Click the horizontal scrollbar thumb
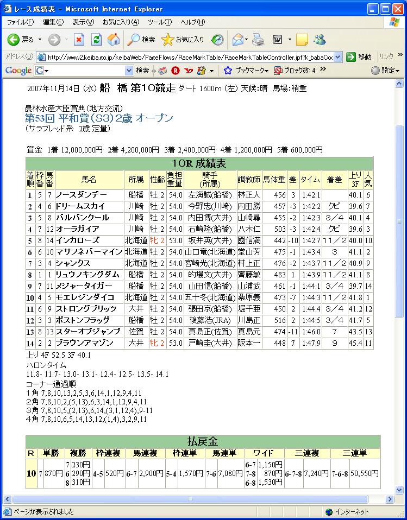 190,499
